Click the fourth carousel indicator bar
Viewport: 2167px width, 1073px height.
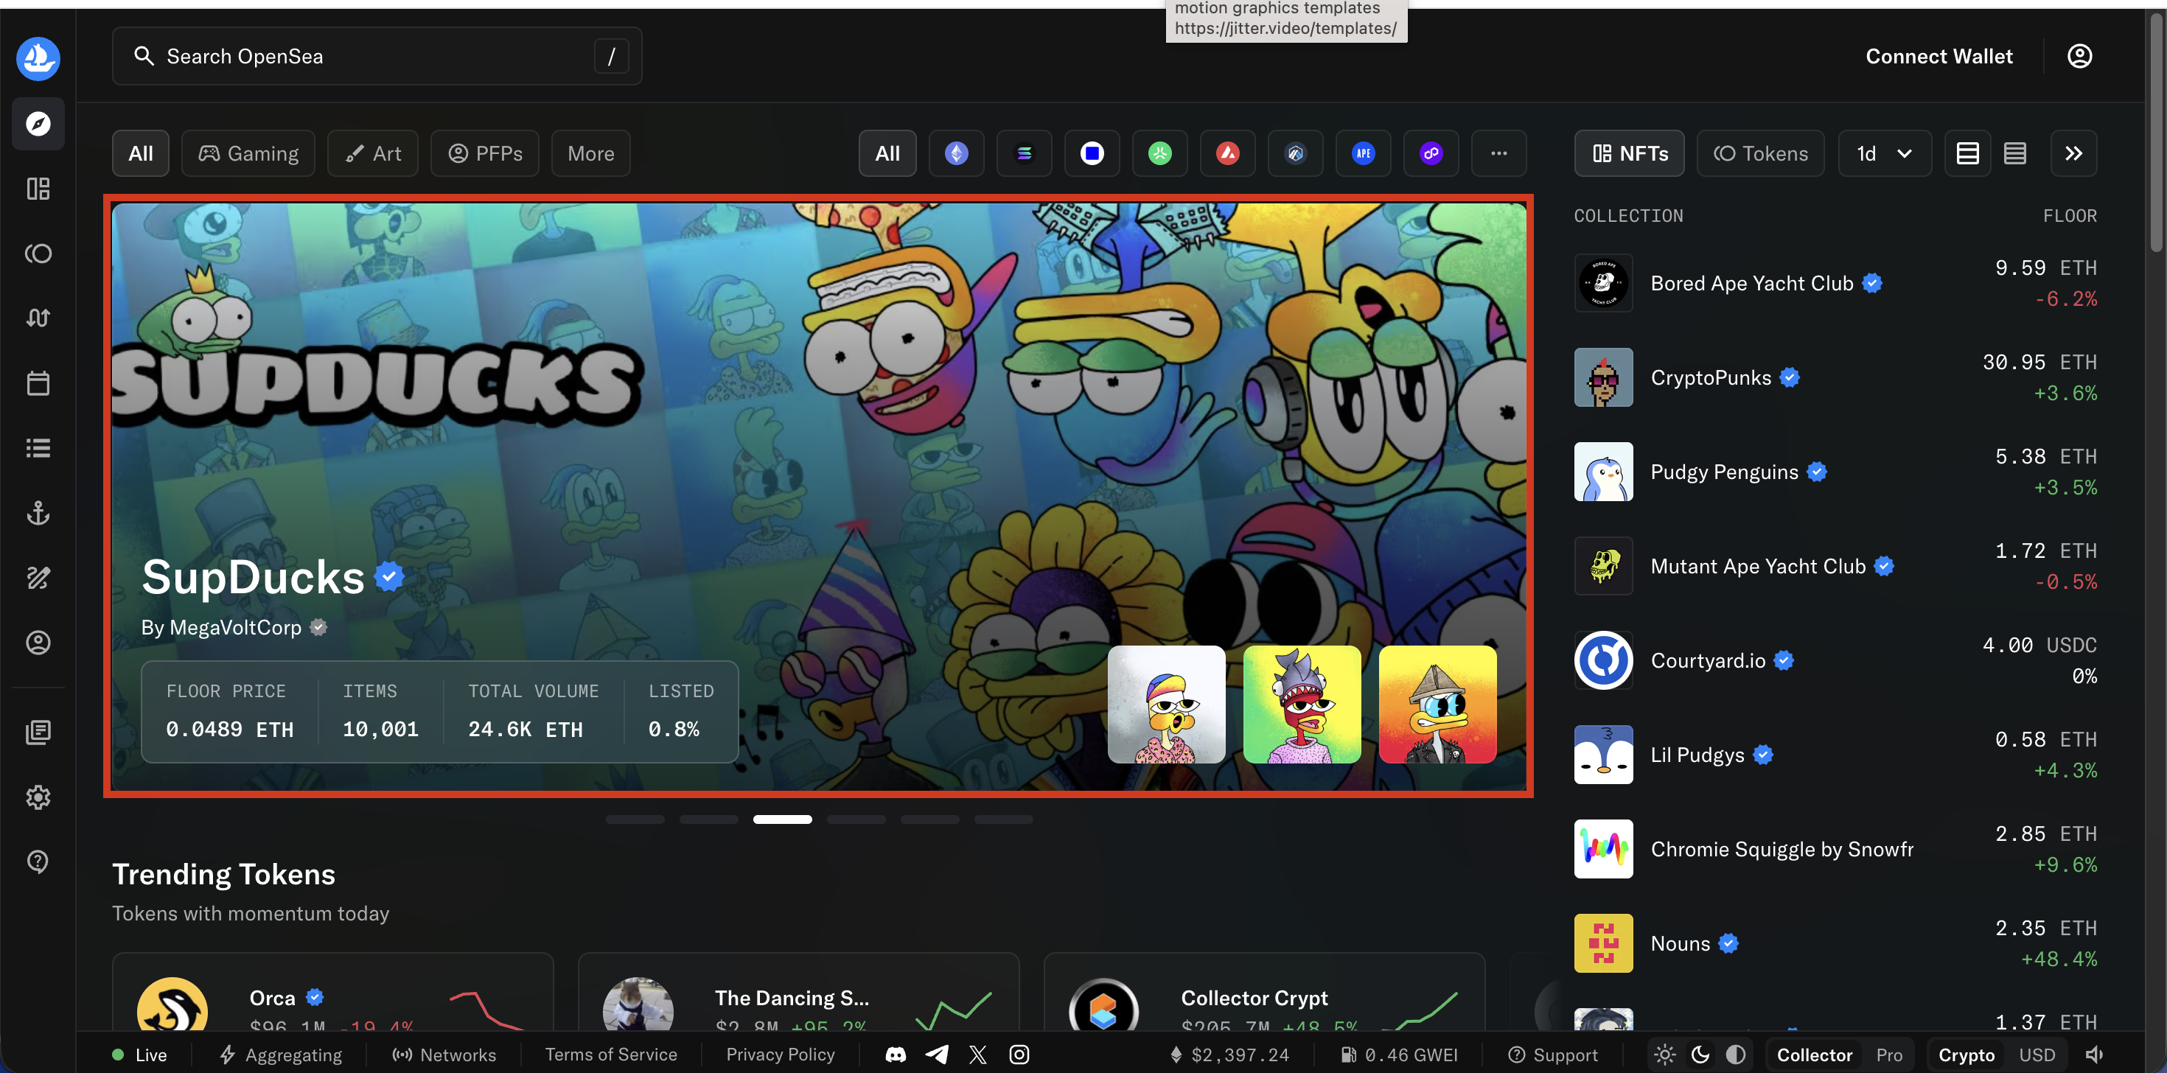(856, 819)
